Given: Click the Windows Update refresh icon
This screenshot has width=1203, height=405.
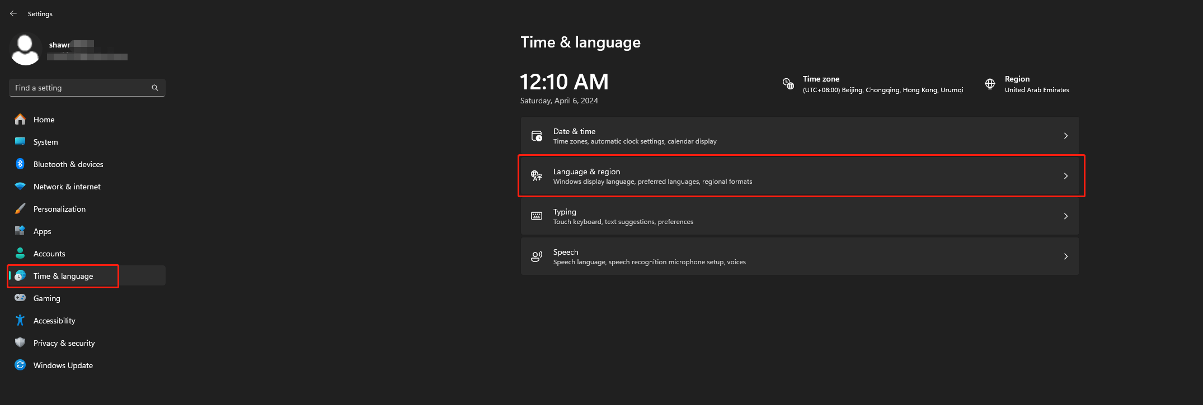Looking at the screenshot, I should (x=20, y=365).
